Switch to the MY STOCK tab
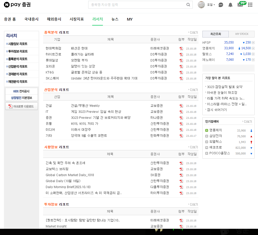The height and width of the screenshot is (235, 258). click(242, 34)
